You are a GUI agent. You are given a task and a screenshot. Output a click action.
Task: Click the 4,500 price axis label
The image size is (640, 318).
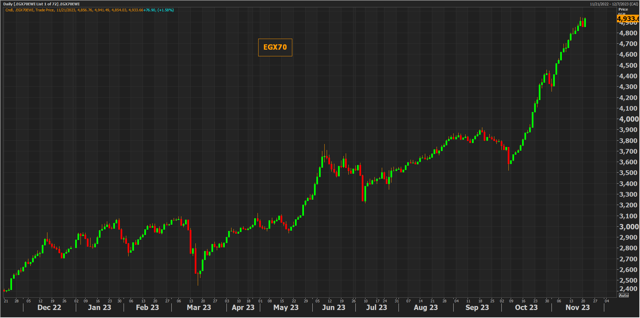[628, 65]
